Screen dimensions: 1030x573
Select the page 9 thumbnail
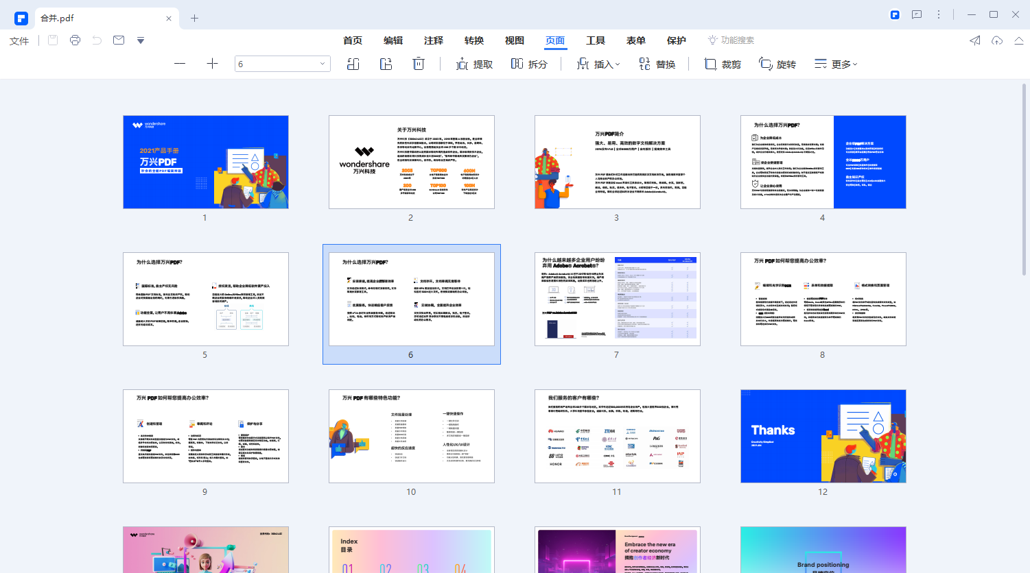point(206,436)
